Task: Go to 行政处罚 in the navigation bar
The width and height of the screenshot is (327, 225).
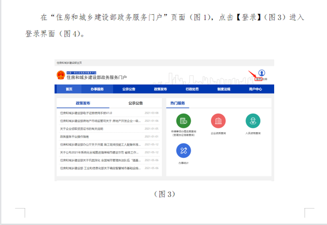Action: tap(192, 89)
